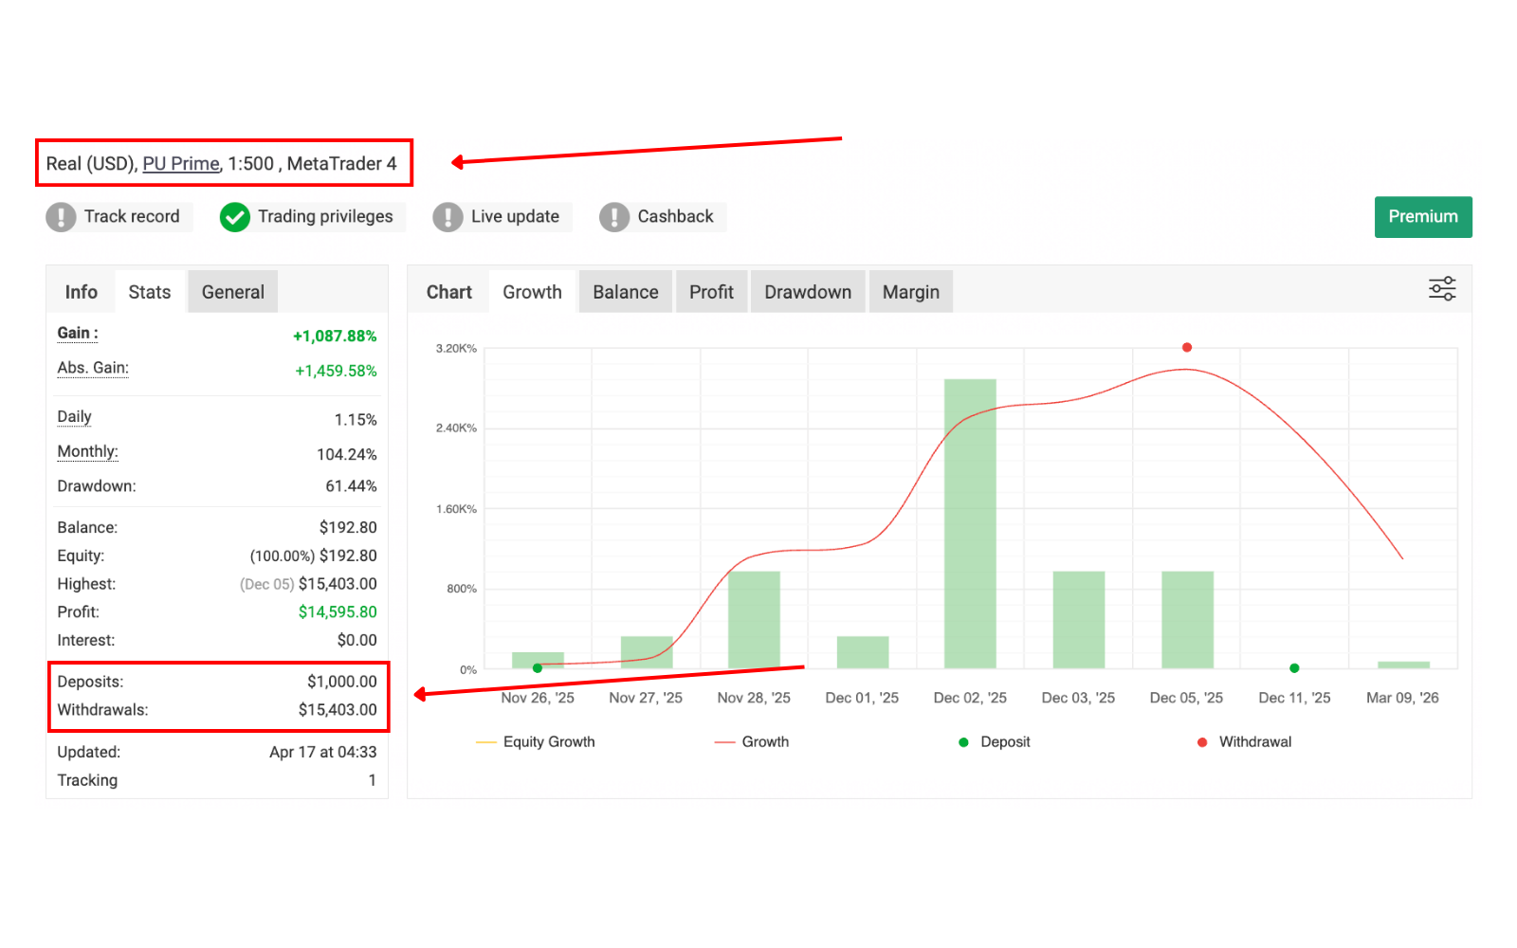Click the Gain label in stats

click(x=78, y=333)
